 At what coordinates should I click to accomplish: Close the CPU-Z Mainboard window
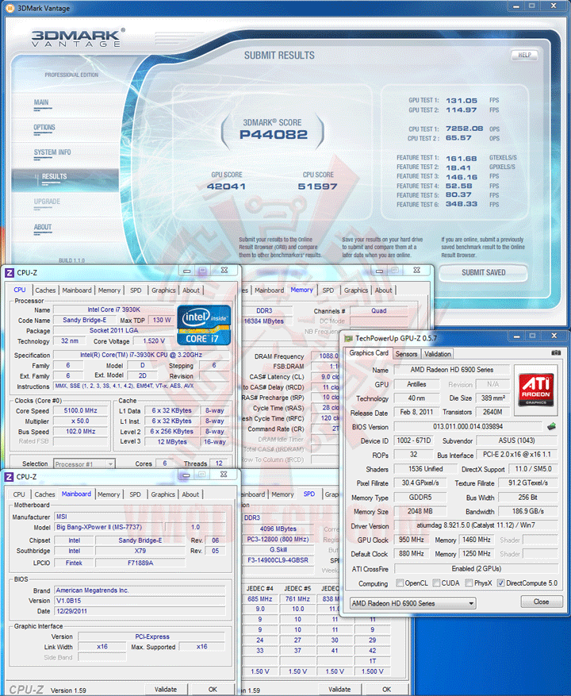[x=224, y=475]
